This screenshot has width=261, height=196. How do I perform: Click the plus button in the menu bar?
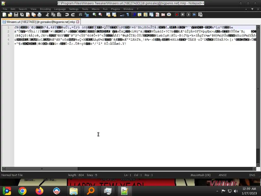click(x=246, y=9)
